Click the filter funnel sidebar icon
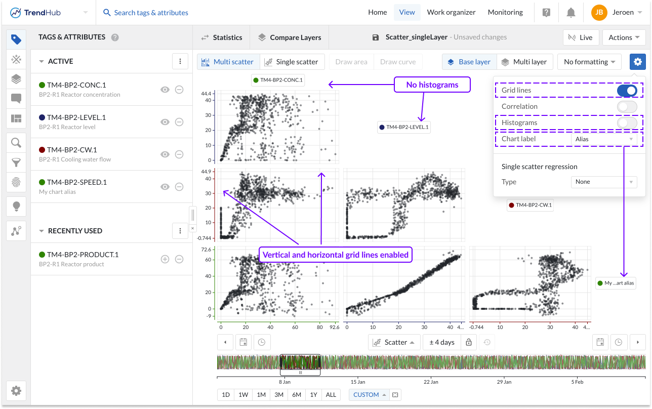 (x=16, y=162)
